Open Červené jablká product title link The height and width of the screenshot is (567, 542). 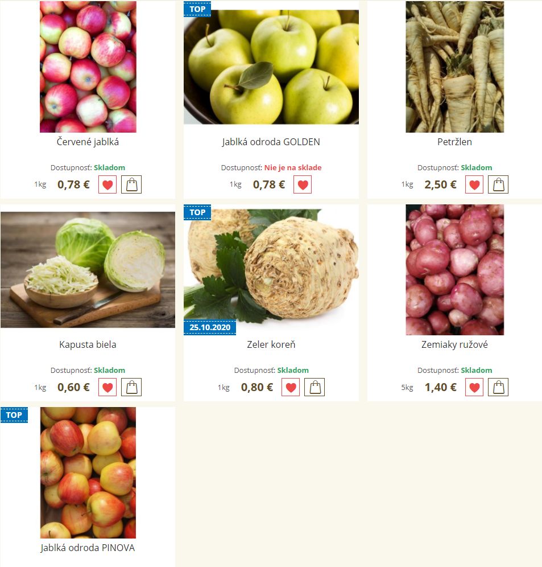click(88, 142)
